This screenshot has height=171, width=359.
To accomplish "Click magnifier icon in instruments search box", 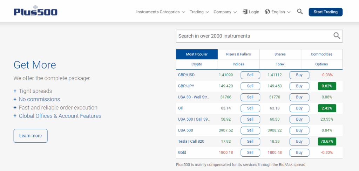I will [x=337, y=36].
